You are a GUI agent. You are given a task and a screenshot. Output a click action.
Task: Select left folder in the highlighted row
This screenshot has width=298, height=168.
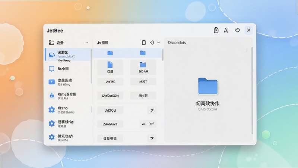point(110,53)
